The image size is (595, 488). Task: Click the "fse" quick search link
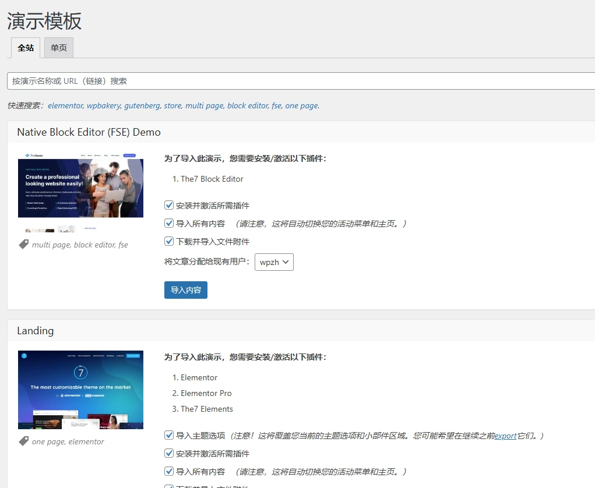(276, 106)
